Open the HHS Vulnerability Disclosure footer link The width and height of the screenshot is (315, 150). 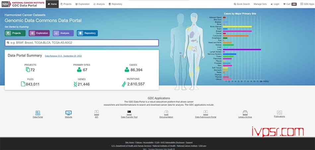[172, 142]
